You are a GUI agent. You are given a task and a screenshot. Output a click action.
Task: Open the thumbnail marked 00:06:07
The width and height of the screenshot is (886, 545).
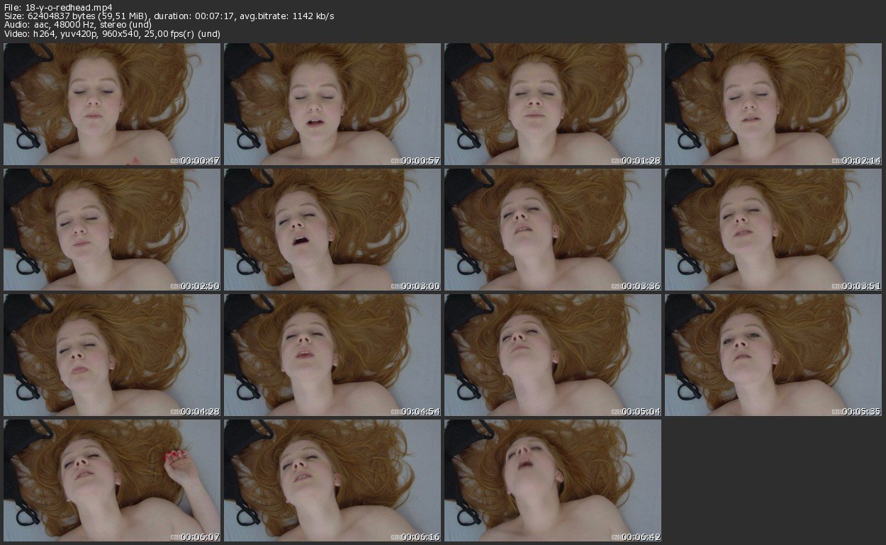point(112,481)
